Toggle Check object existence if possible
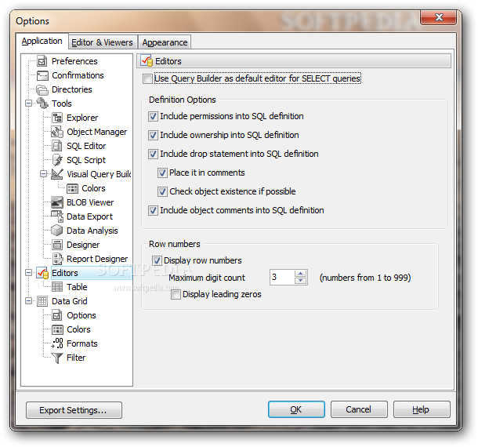478x447 pixels. point(162,191)
